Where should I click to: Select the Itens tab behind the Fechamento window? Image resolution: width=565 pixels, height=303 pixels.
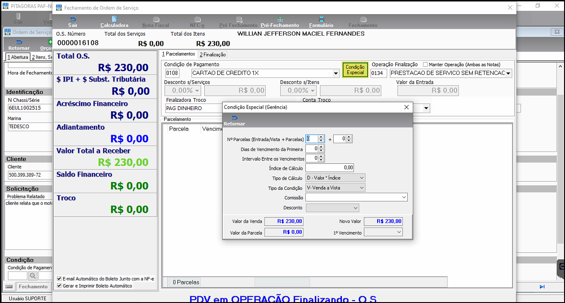coord(42,57)
